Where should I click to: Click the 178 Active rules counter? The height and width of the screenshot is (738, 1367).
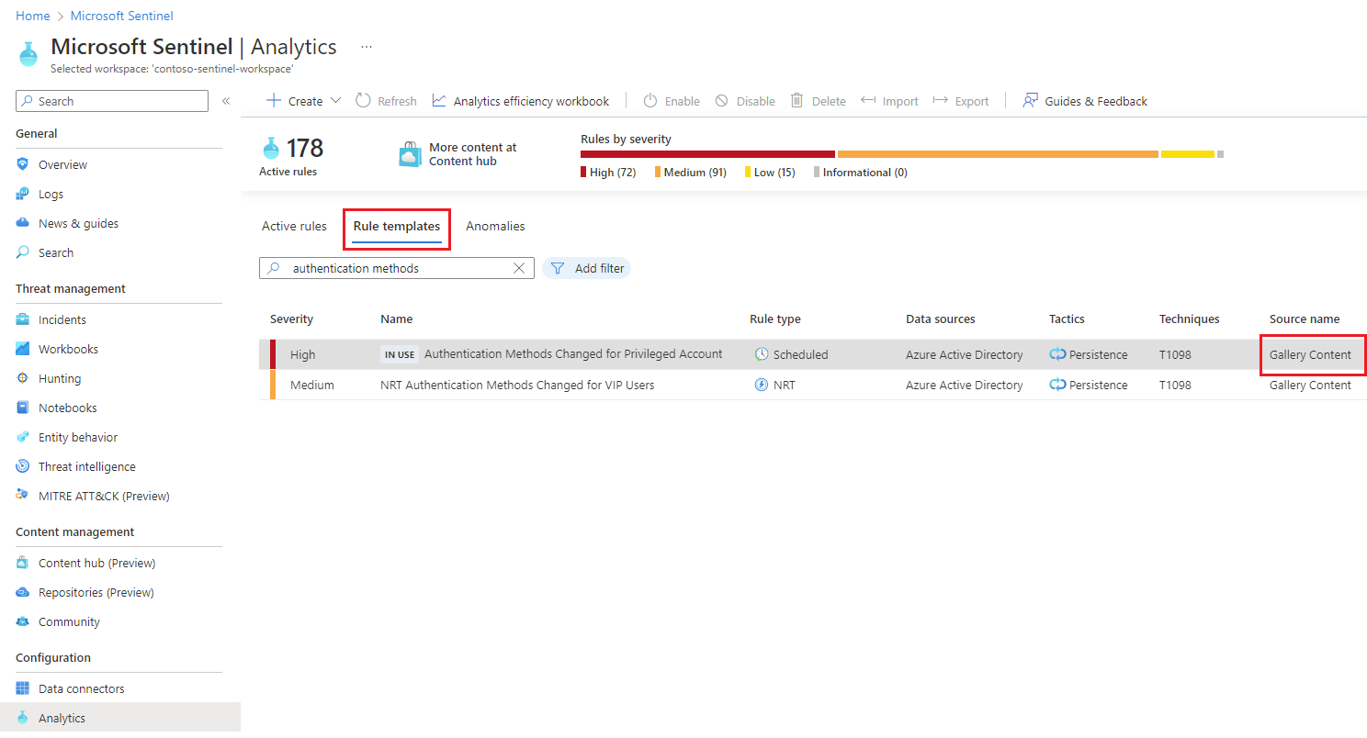[x=292, y=155]
